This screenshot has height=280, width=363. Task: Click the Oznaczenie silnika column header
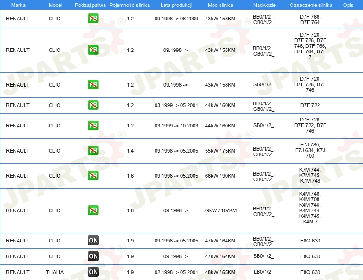(311, 5)
